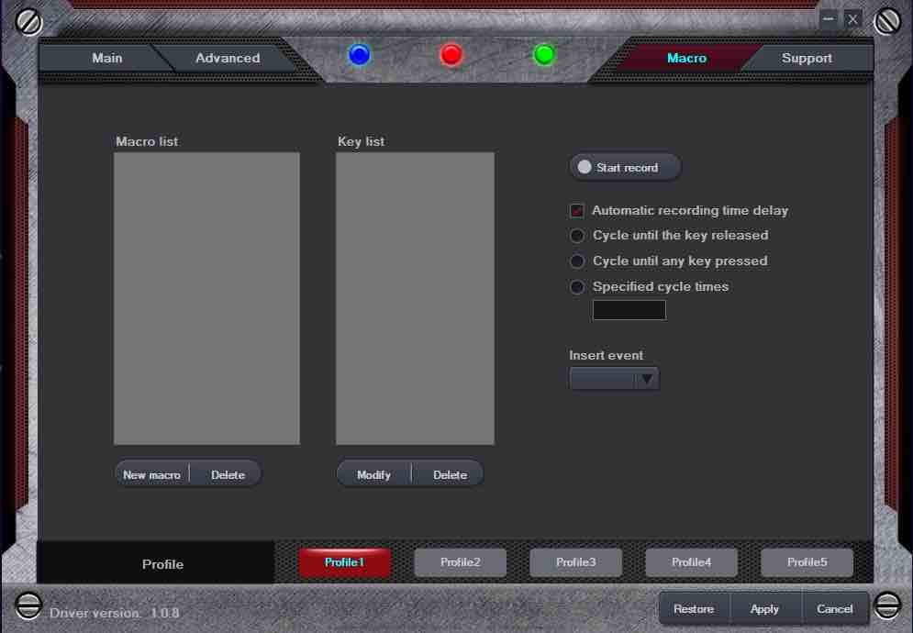Select Cycle until any key pressed
Screen dimensions: 913x633
(577, 261)
